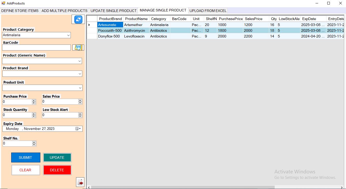Image resolution: width=346 pixels, height=189 pixels.
Task: Click the Qty column header
Action: pos(273,19)
